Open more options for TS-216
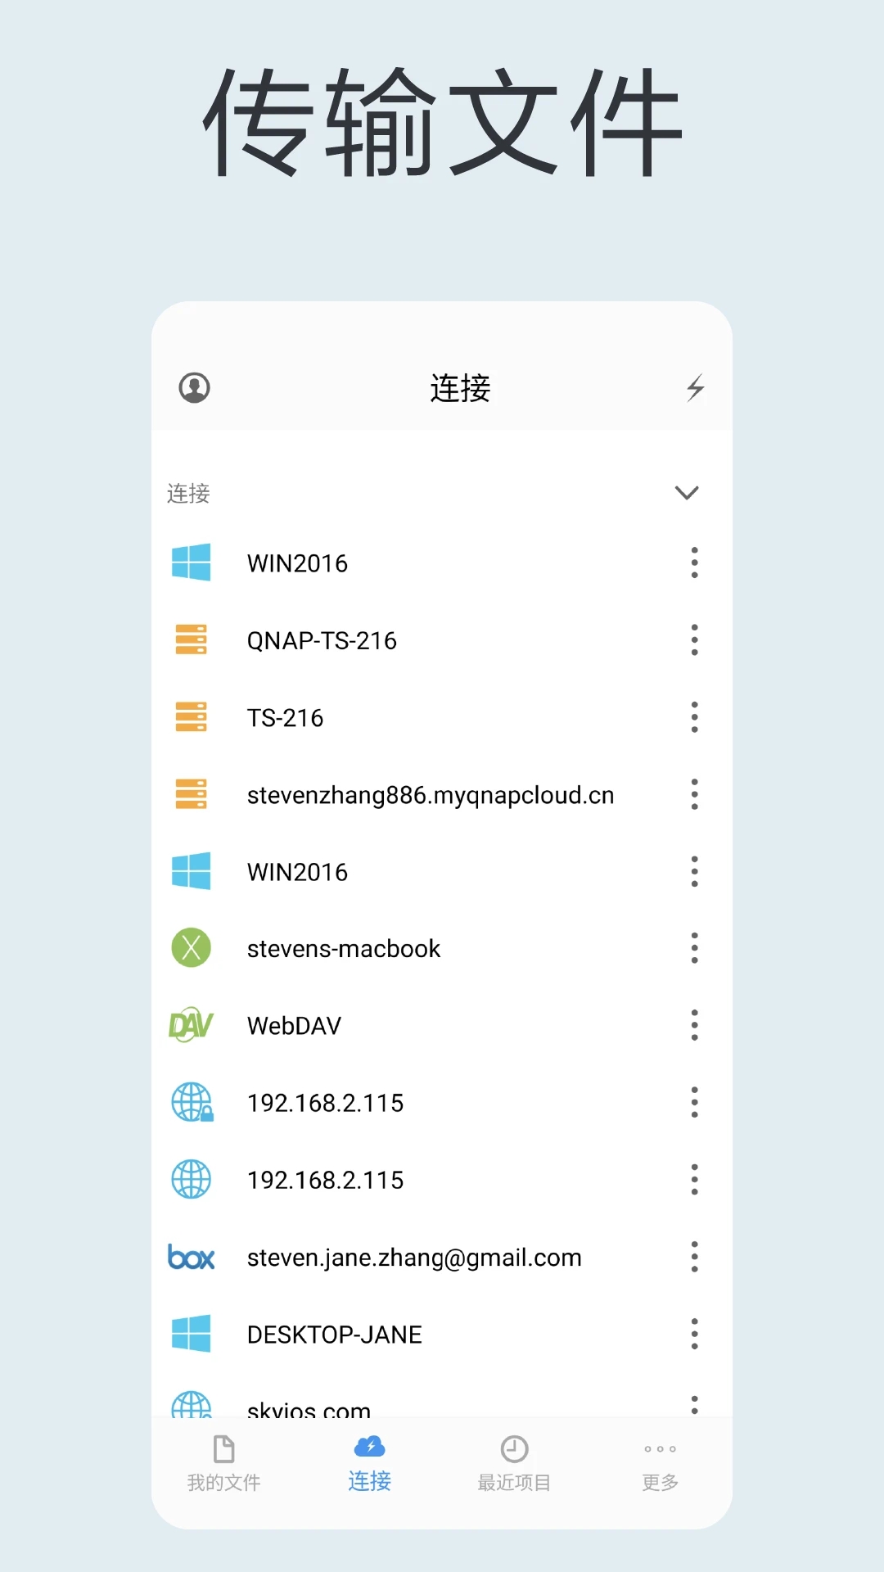 694,717
